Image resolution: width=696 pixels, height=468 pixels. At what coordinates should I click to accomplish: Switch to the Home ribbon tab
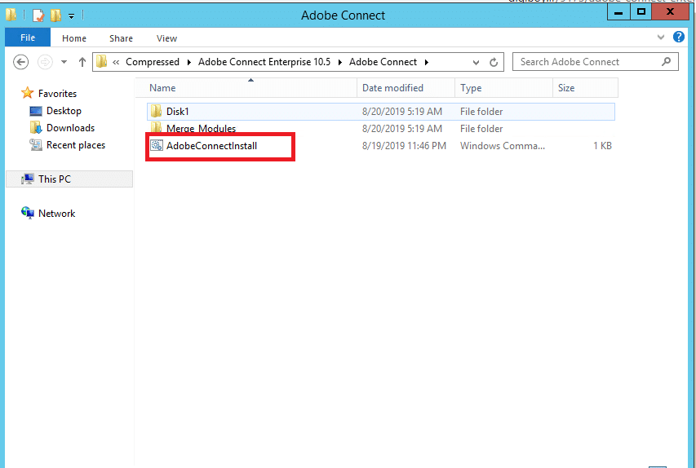[74, 38]
